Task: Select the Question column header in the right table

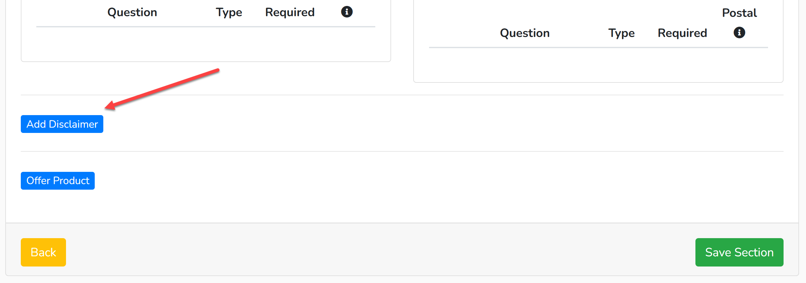Action: click(x=525, y=33)
